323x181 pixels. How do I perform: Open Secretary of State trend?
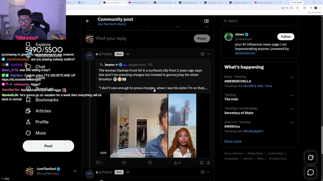[239, 113]
